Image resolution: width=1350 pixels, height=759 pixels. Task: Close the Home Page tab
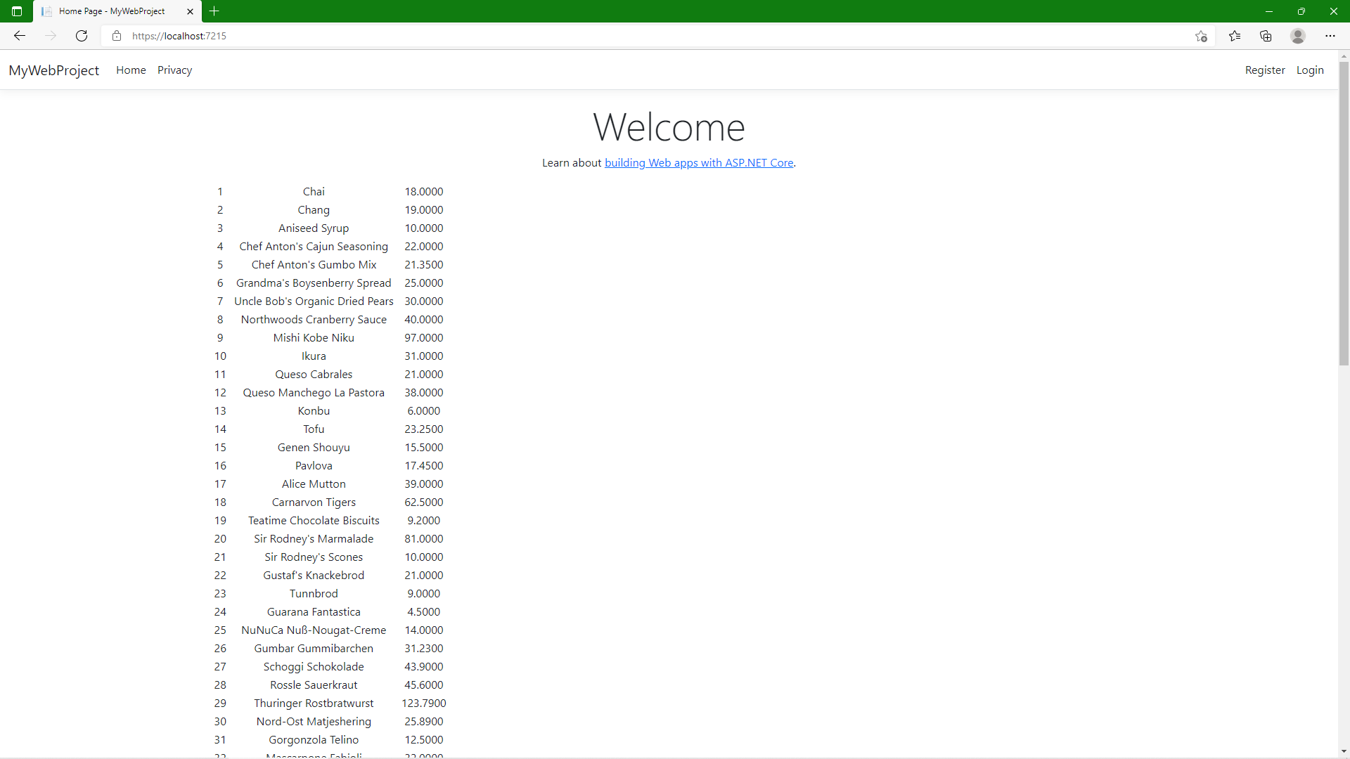click(x=190, y=11)
